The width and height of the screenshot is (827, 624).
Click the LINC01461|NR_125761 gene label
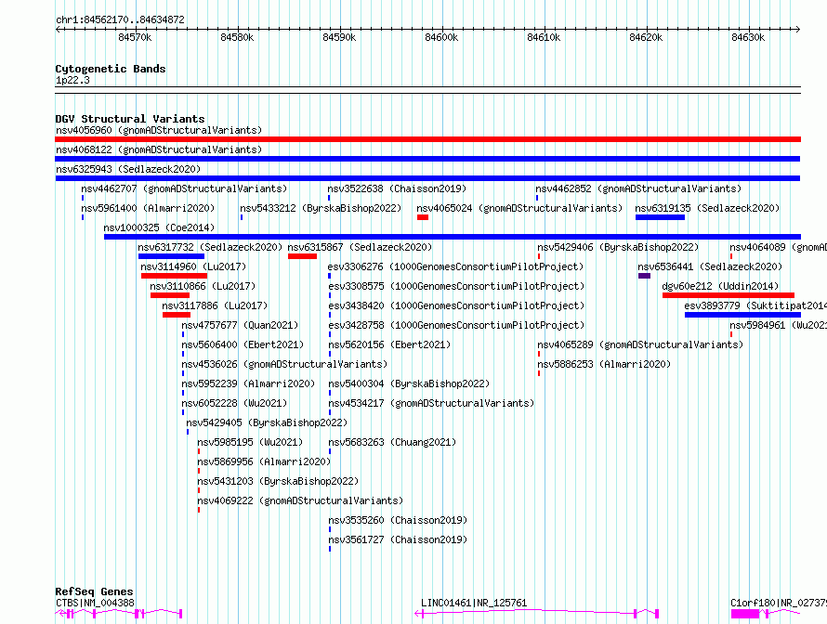[474, 603]
